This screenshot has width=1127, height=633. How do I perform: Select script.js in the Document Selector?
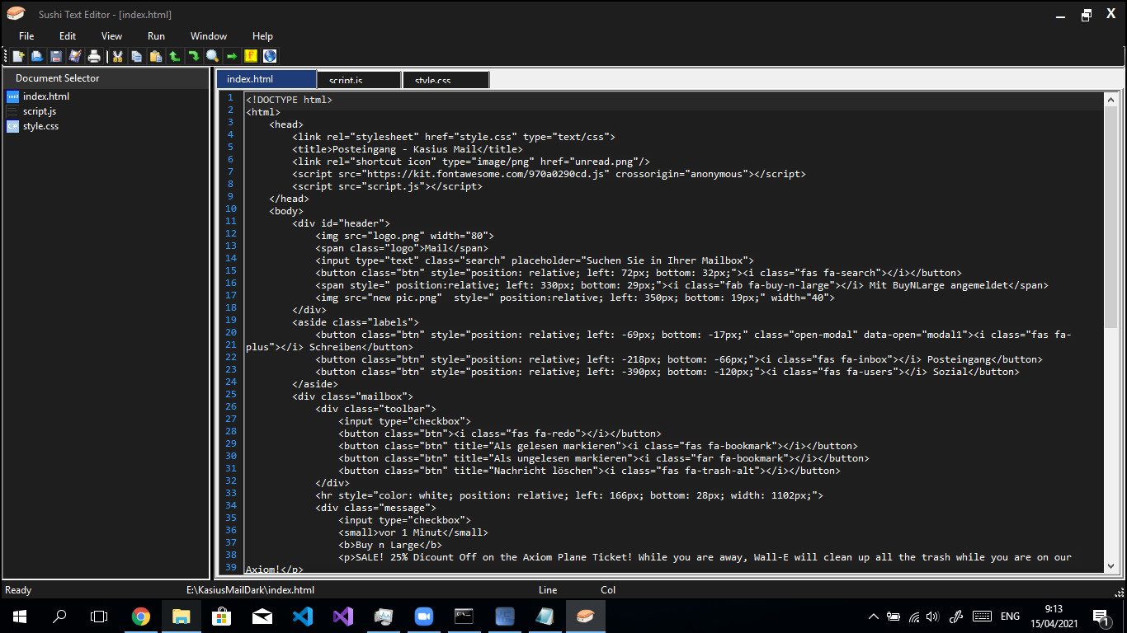click(x=40, y=111)
